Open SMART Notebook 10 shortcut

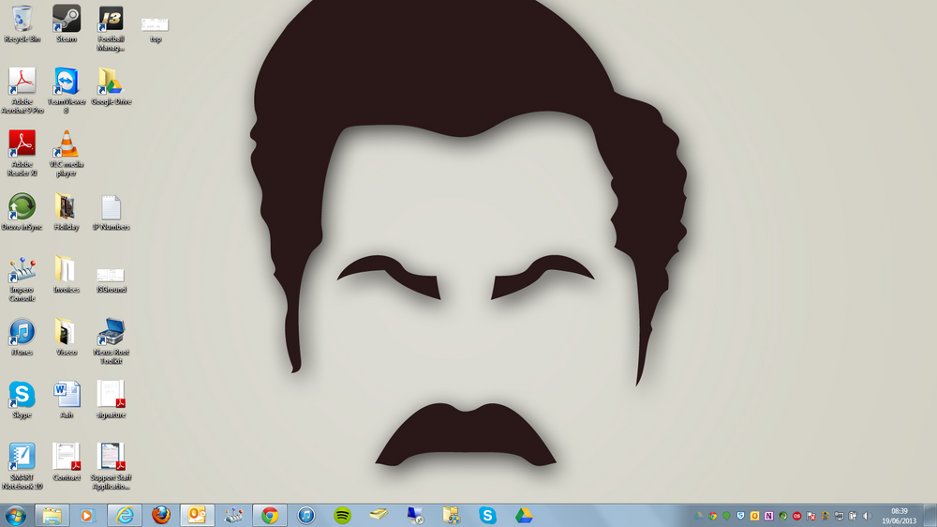point(22,466)
